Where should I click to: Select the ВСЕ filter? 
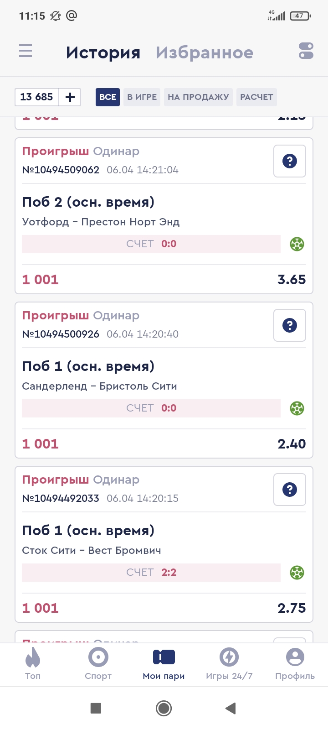(108, 97)
